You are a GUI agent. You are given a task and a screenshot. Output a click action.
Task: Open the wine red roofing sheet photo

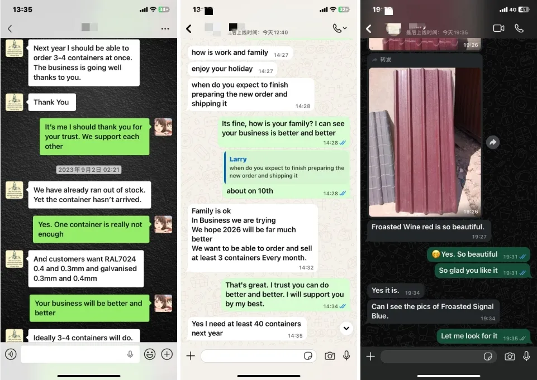425,142
